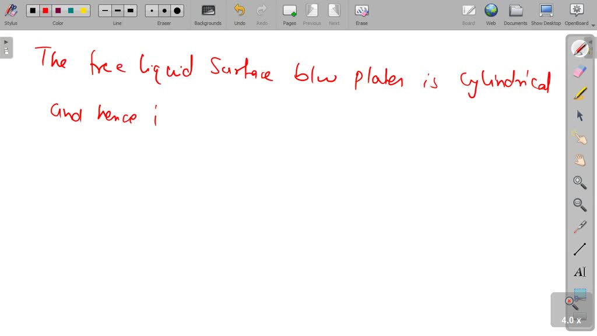The image size is (597, 336).
Task: Select the dark purple pen color
Action: 58,10
